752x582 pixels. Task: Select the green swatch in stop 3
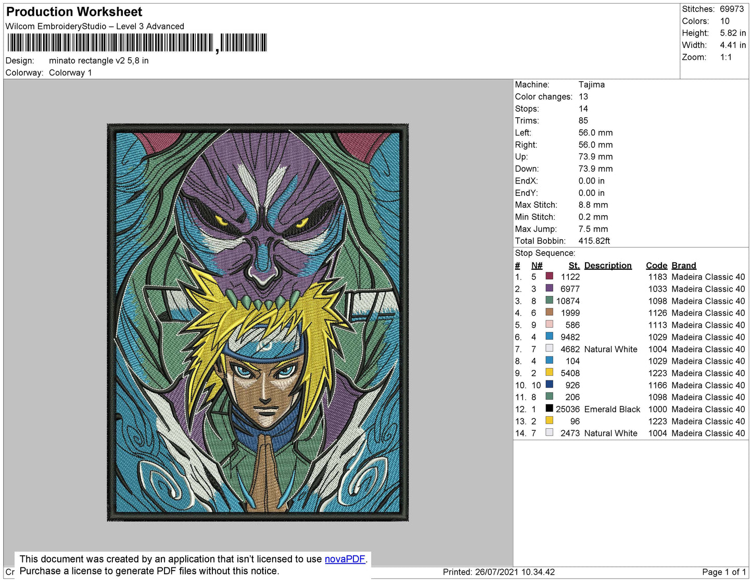tap(549, 300)
